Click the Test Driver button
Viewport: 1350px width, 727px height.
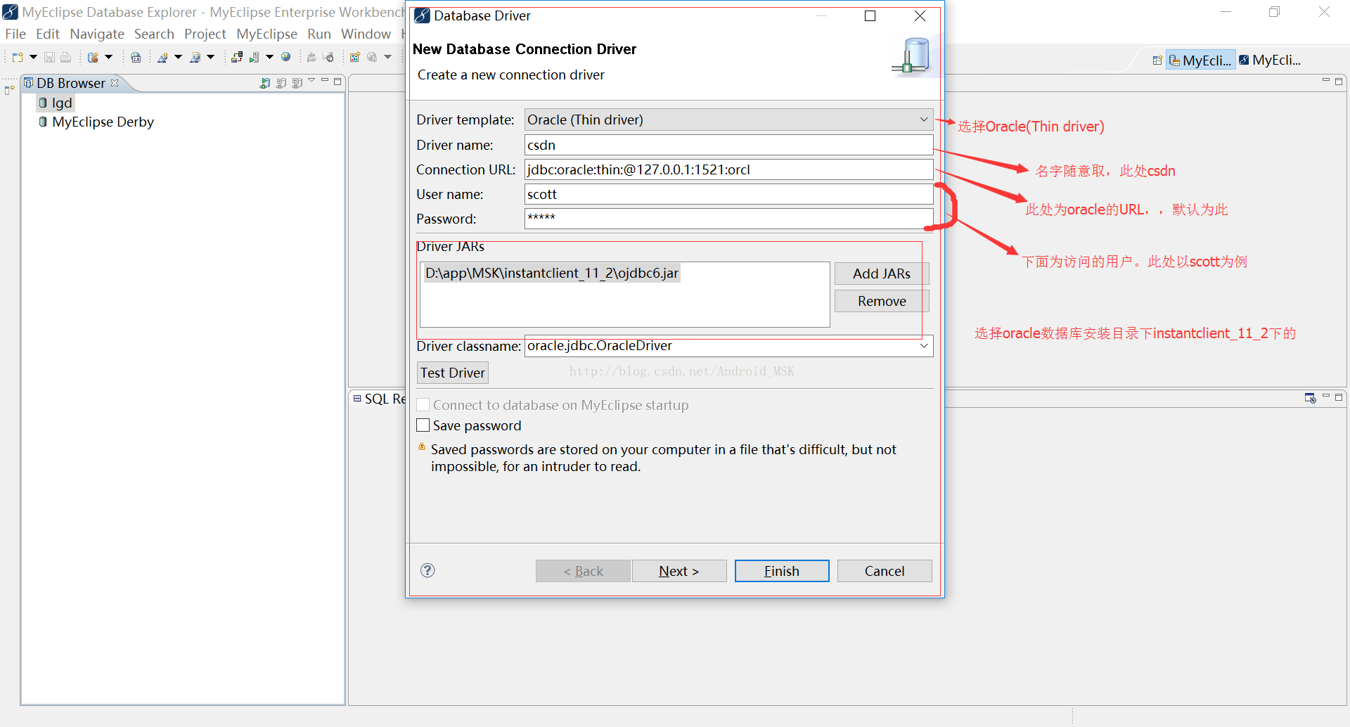coord(453,373)
